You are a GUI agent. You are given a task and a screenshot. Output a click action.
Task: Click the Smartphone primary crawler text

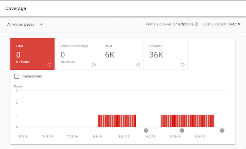[183, 24]
